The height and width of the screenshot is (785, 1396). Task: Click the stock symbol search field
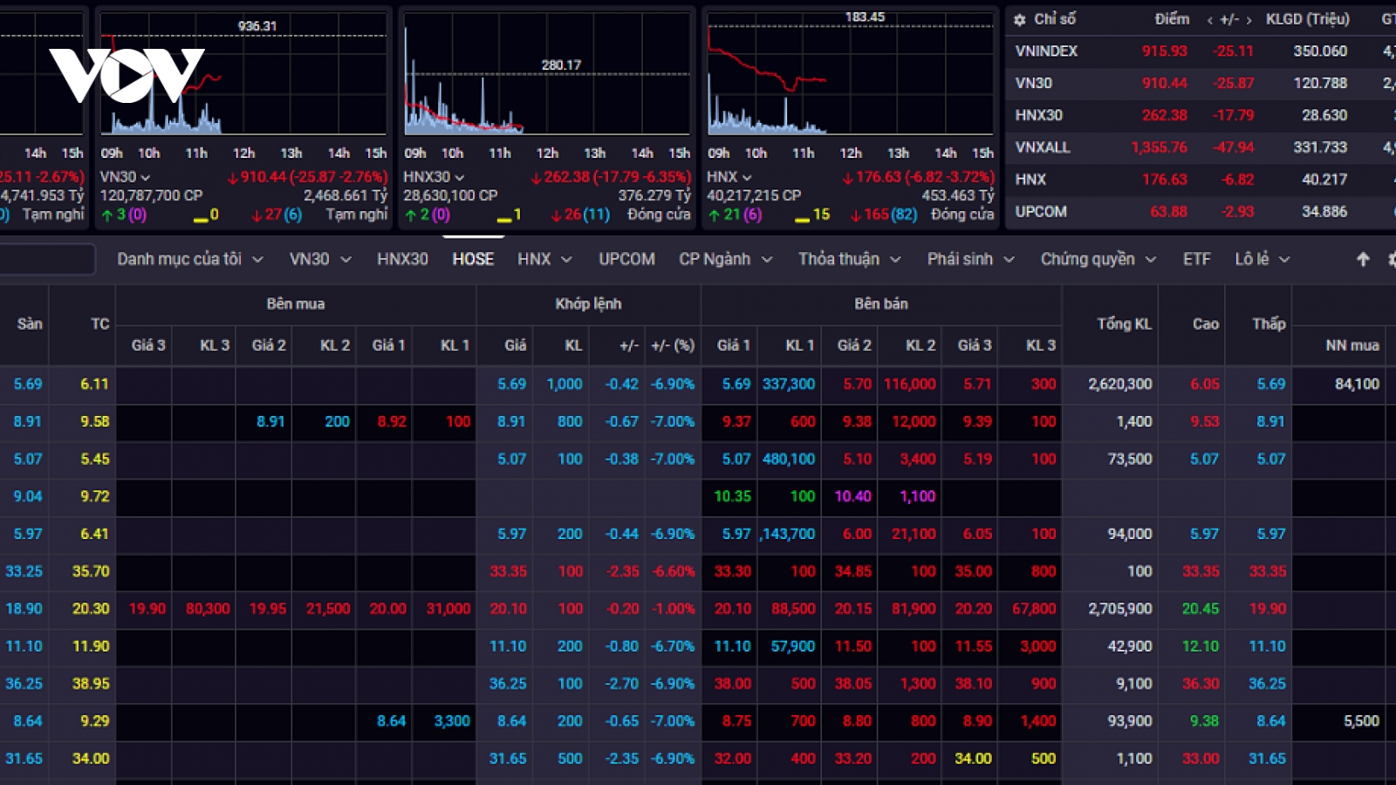coord(46,259)
